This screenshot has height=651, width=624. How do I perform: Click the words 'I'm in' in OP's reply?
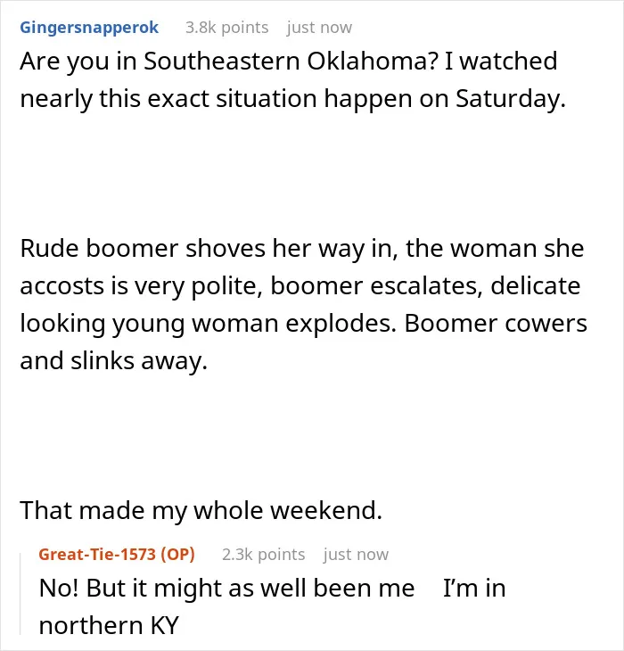click(474, 589)
